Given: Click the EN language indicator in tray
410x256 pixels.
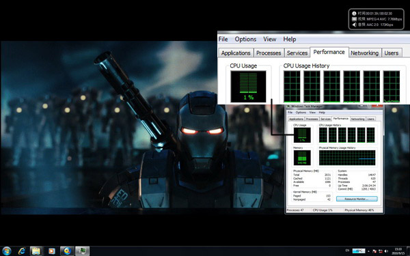Looking at the screenshot, I should pyautogui.click(x=347, y=251).
